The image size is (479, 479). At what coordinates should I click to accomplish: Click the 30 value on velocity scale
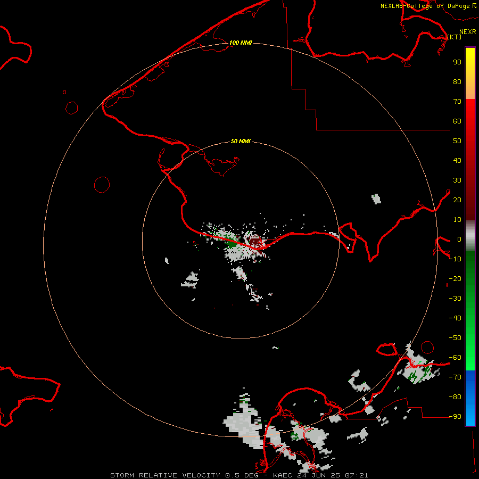(457, 180)
